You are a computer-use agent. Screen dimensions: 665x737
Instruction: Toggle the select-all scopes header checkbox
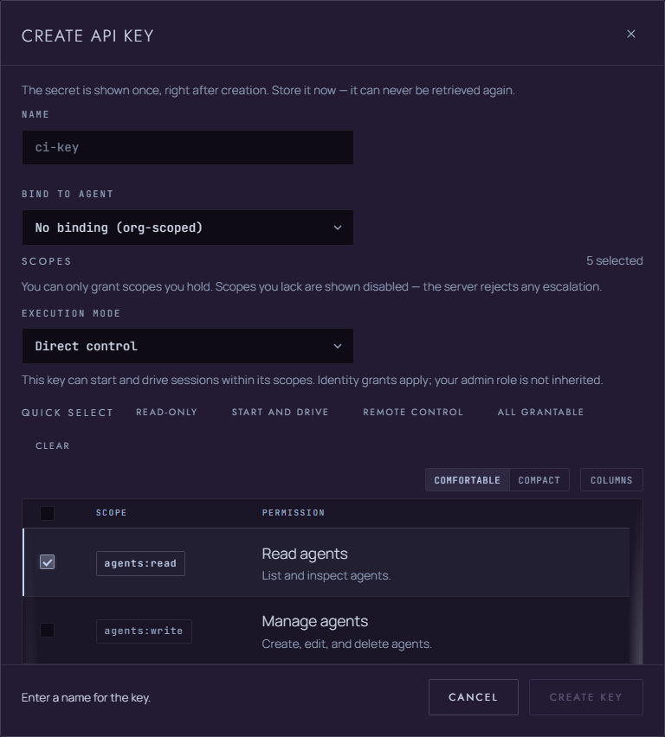click(x=47, y=513)
